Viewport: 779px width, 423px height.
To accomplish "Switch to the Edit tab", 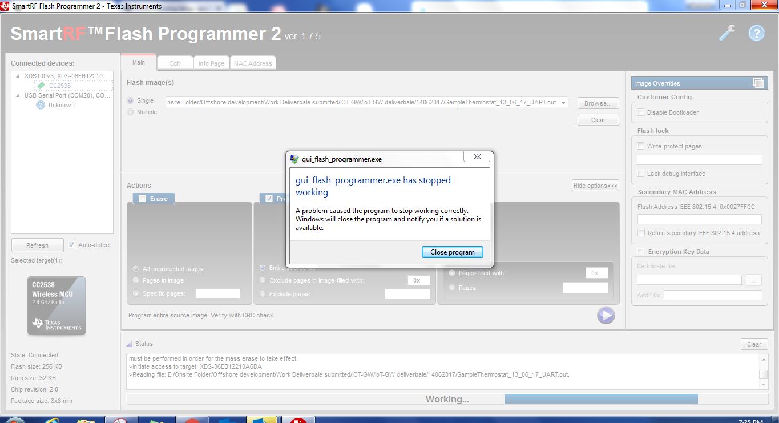I will [x=175, y=63].
